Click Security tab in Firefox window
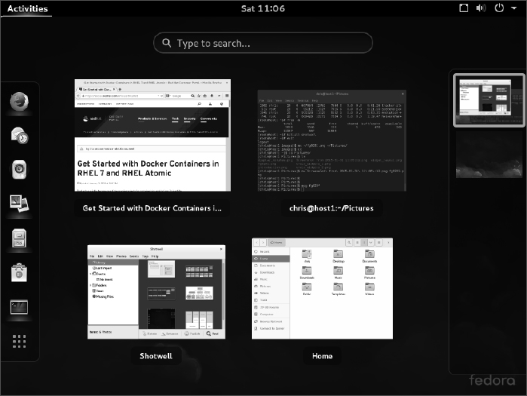The width and height of the screenshot is (527, 396). 189,118
